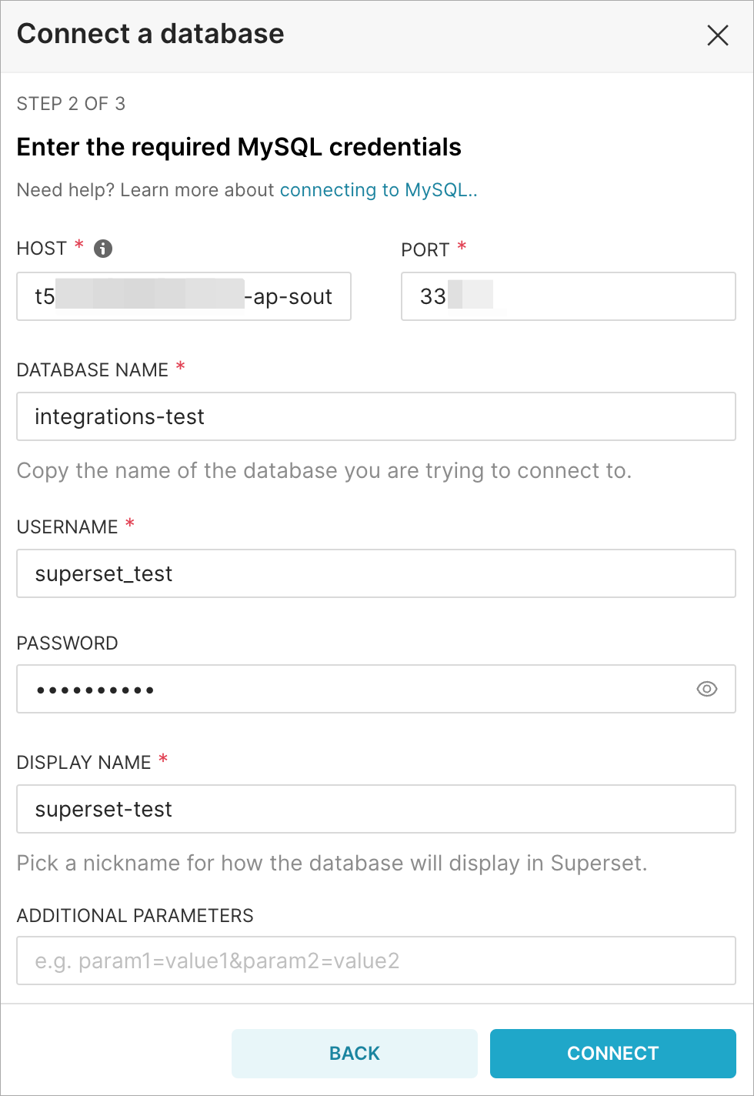Focus the USERNAME field containing superset_test
754x1096 pixels.
point(375,573)
